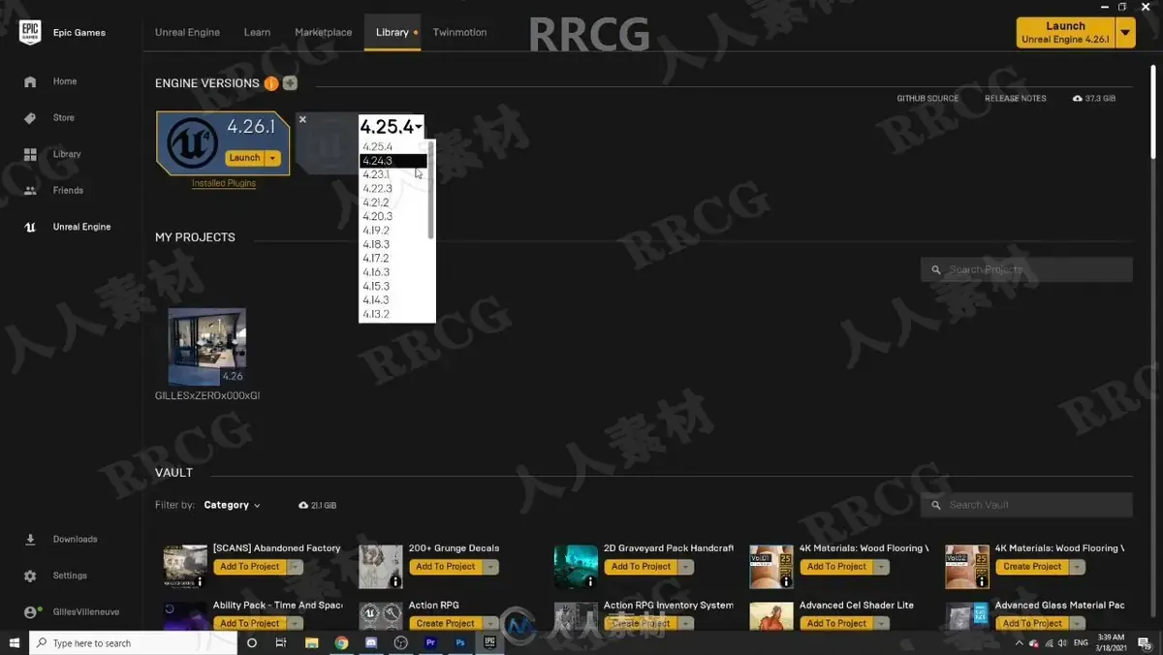Viewport: 1163px width, 655px height.
Task: Open the Windows notification center
Action: pyautogui.click(x=1147, y=643)
